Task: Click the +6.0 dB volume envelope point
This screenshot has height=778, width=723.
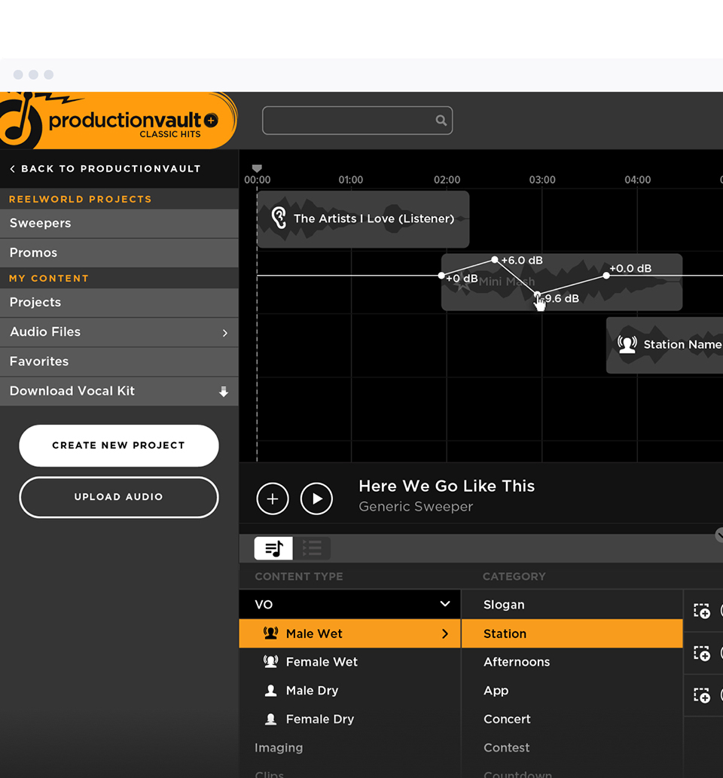Action: click(x=495, y=260)
